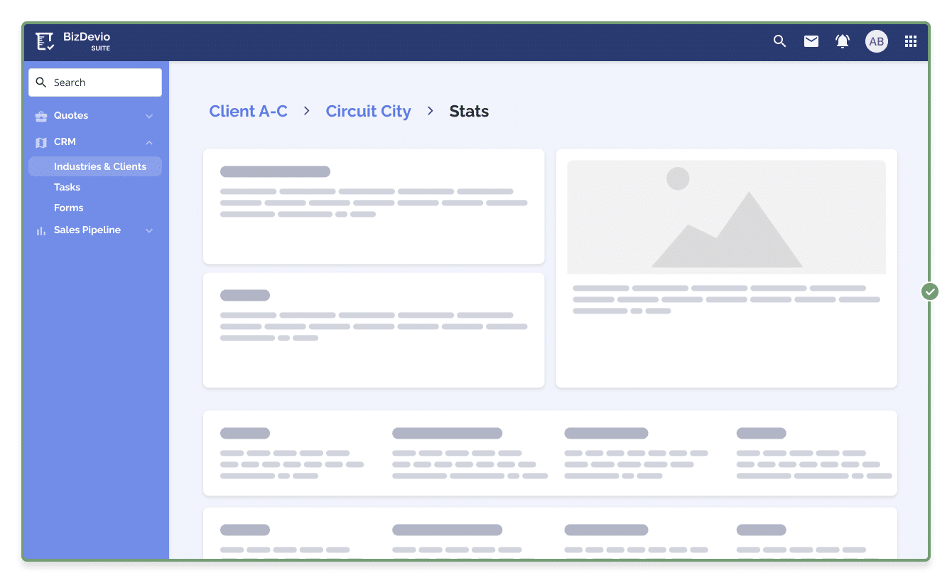Open Forms from the CRM menu

click(x=68, y=208)
